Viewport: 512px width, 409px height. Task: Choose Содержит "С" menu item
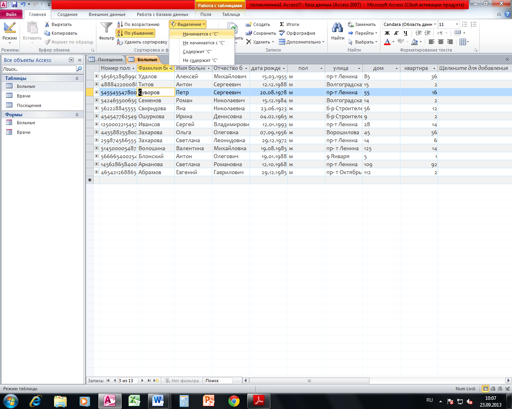point(202,52)
